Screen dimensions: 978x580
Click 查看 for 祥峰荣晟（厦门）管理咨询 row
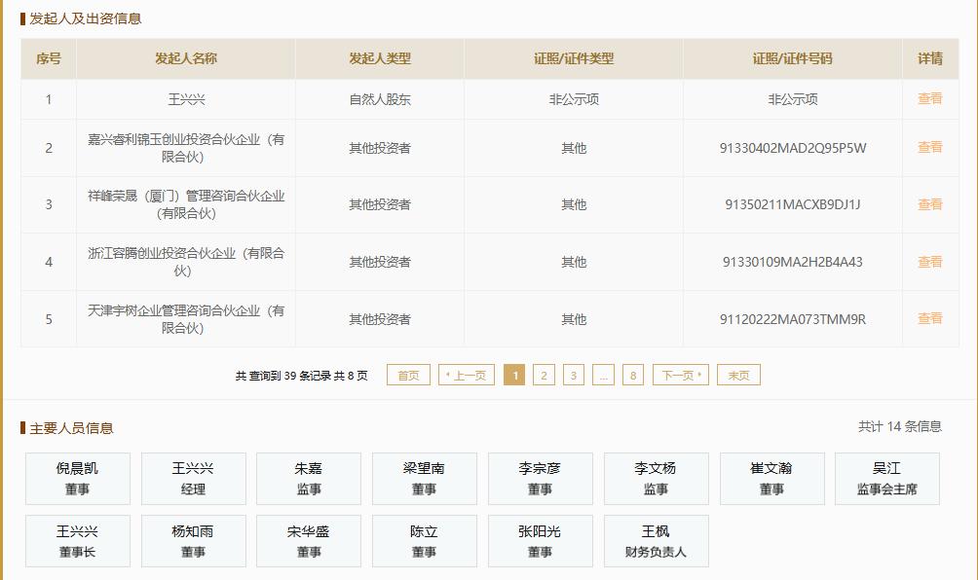tap(929, 204)
